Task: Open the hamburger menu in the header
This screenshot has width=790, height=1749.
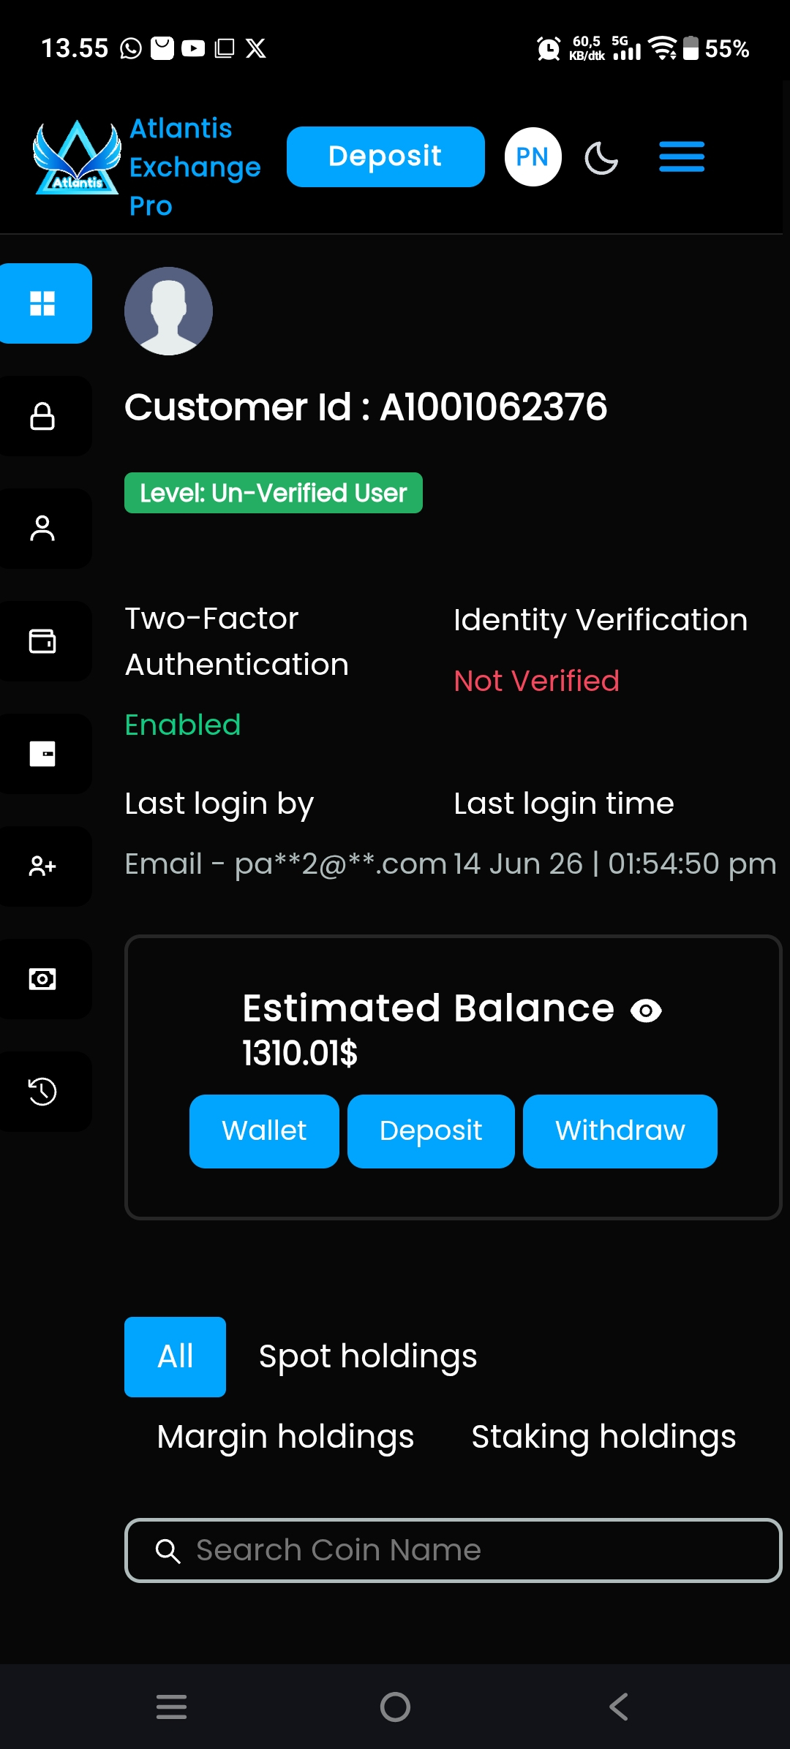Action: (682, 157)
